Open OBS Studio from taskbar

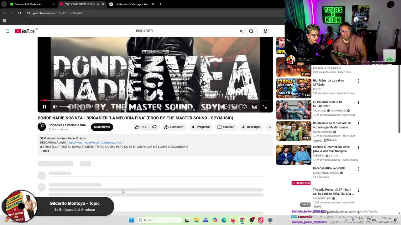252,220
